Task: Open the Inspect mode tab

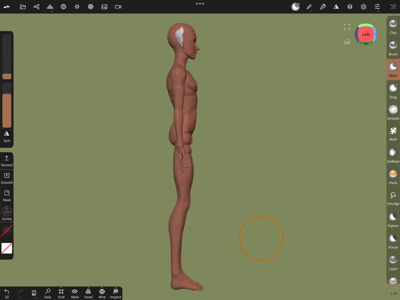Action: click(x=115, y=293)
